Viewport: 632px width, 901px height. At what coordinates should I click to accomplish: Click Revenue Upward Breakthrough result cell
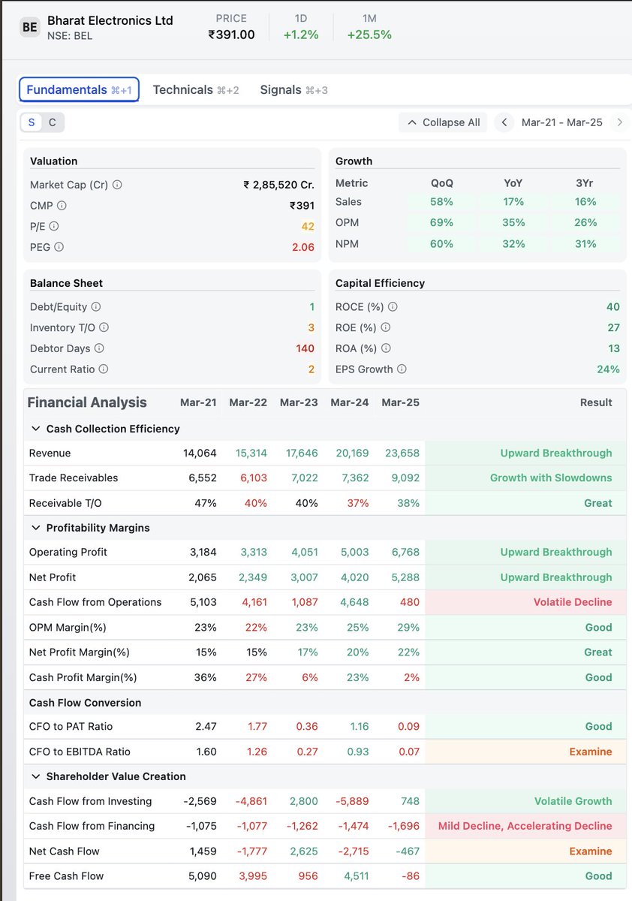pos(525,453)
